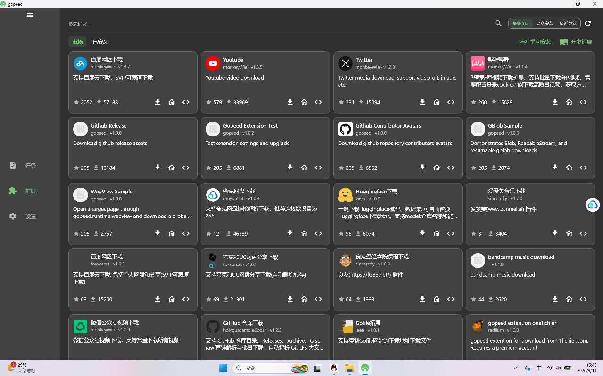
Task: Install the Youtube extension
Action: coord(290,102)
